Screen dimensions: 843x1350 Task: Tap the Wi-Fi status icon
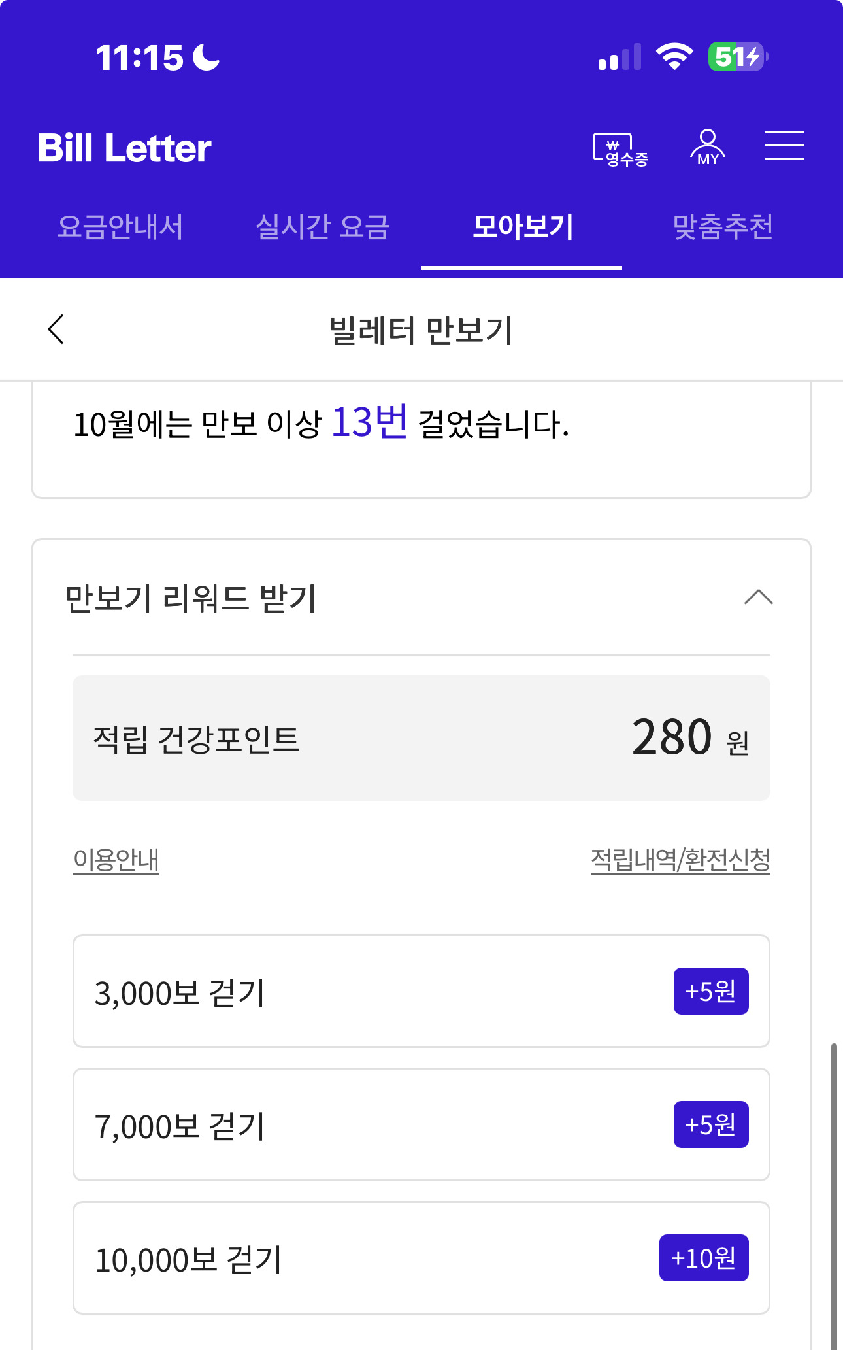(674, 57)
